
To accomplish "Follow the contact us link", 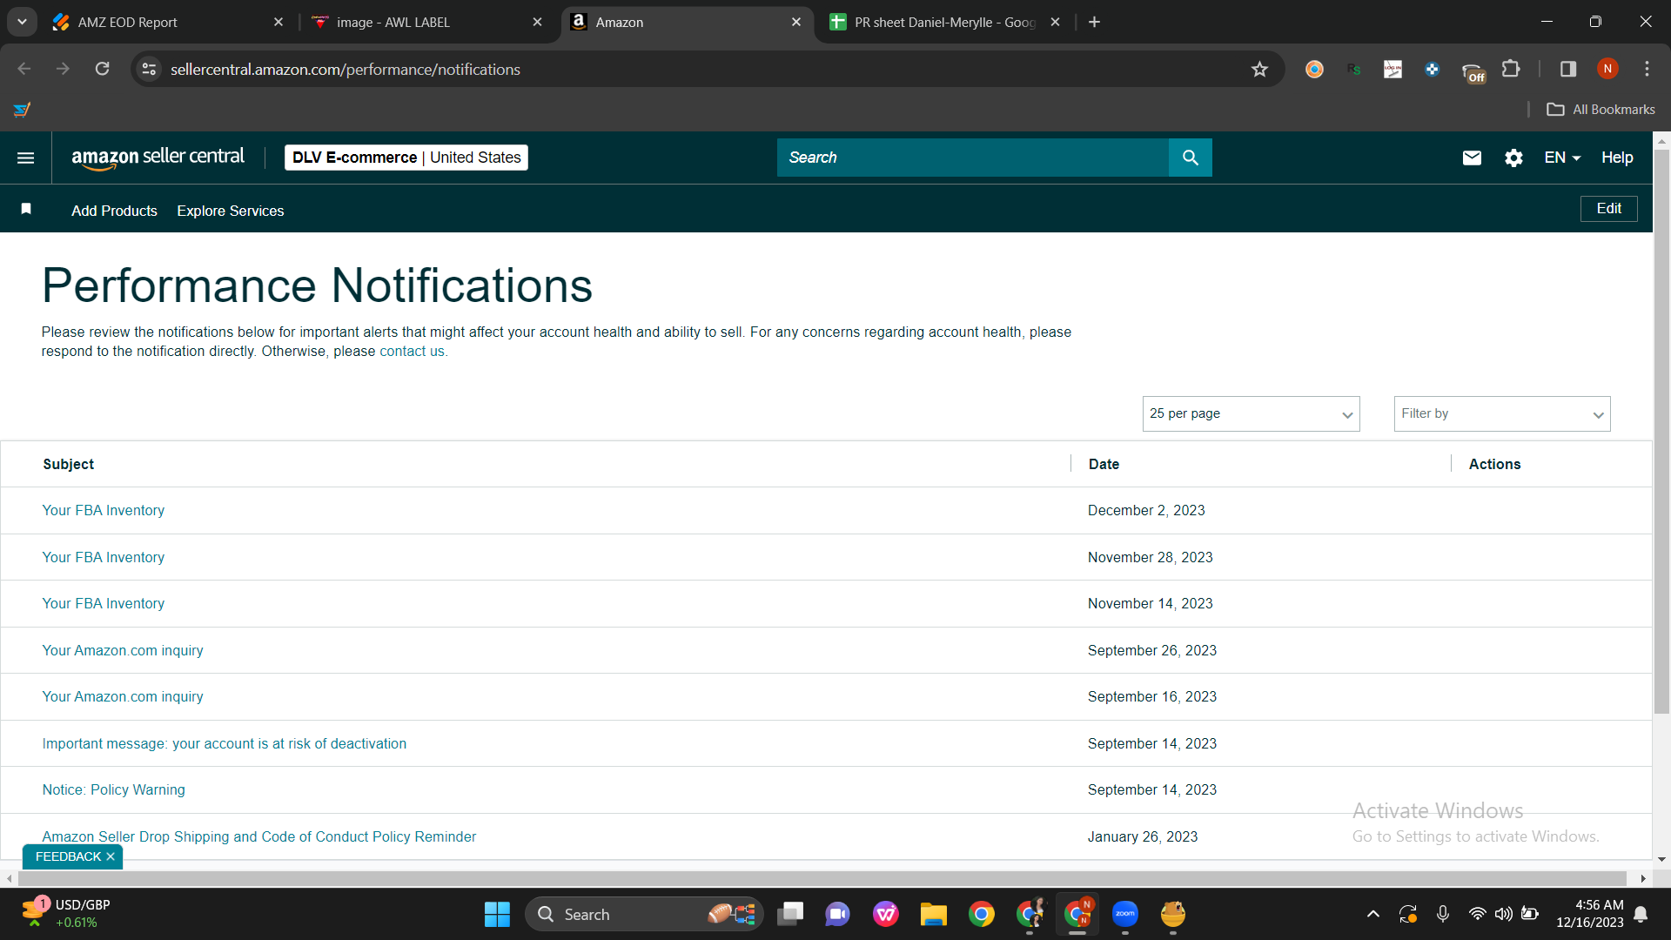I will pyautogui.click(x=412, y=351).
